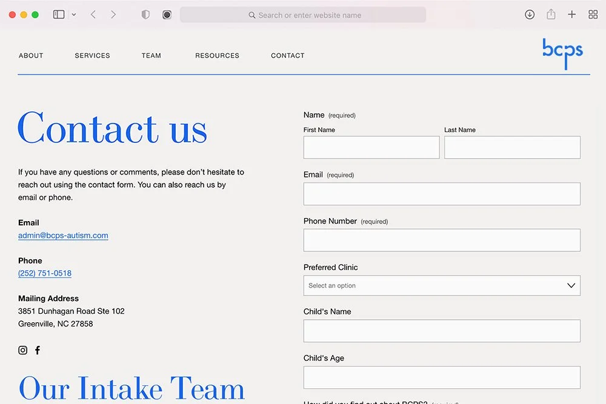Image resolution: width=606 pixels, height=404 pixels.
Task: Open Safari's Share menu icon
Action: 551,14
